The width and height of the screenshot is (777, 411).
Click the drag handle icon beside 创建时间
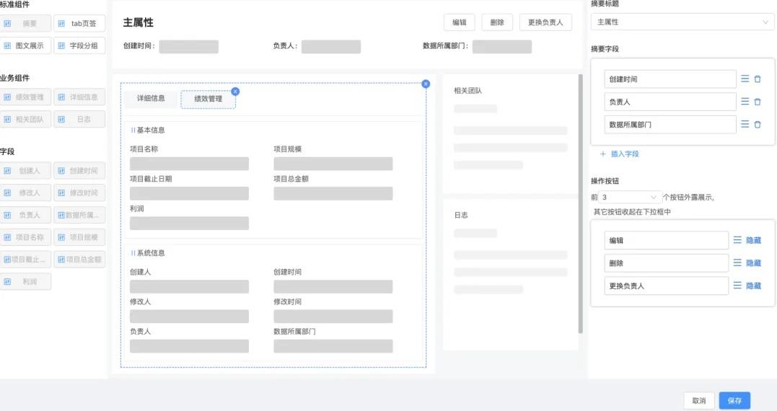click(745, 79)
